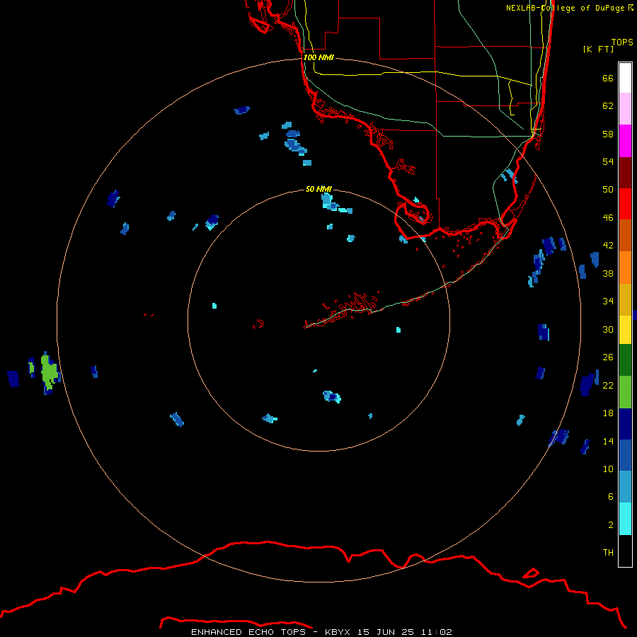Screen dimensions: 637x637
Task: Click the '66' scale value
Action: (608, 78)
